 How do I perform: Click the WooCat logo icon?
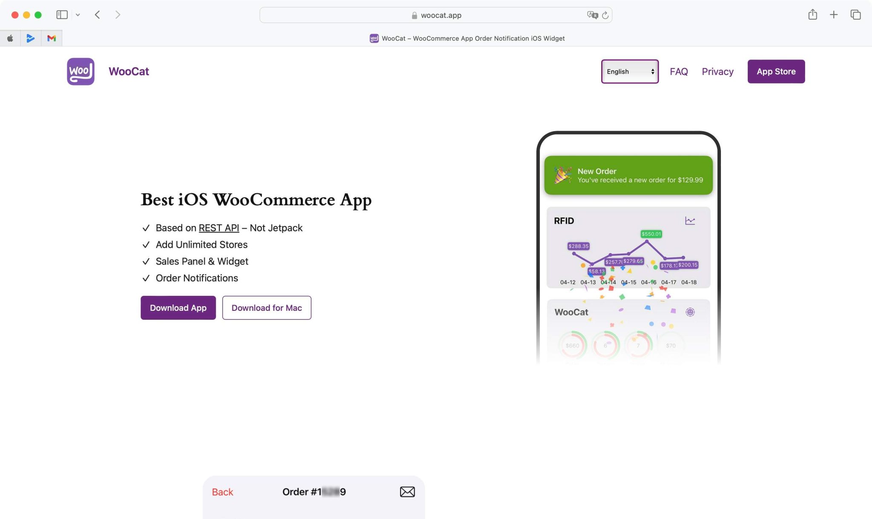(x=80, y=71)
